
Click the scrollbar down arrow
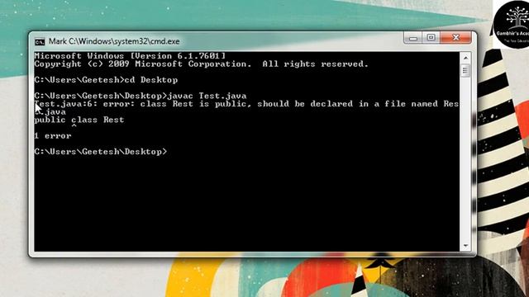[465, 246]
